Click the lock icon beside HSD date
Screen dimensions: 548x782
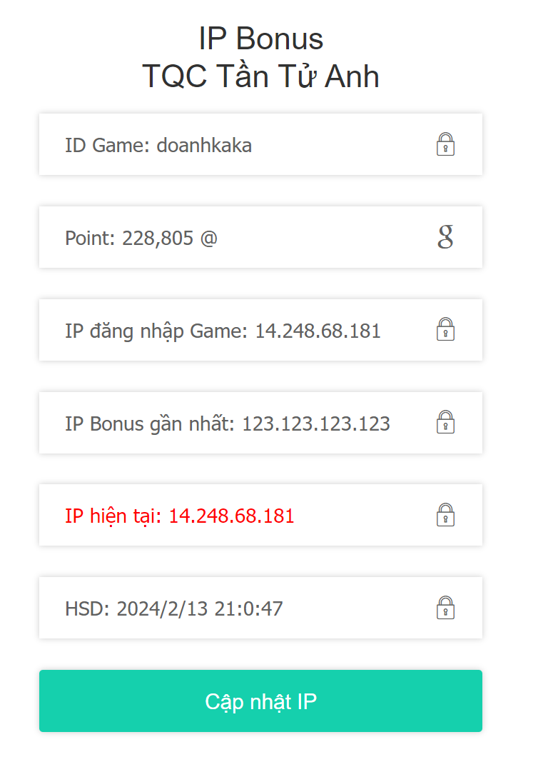pyautogui.click(x=445, y=608)
